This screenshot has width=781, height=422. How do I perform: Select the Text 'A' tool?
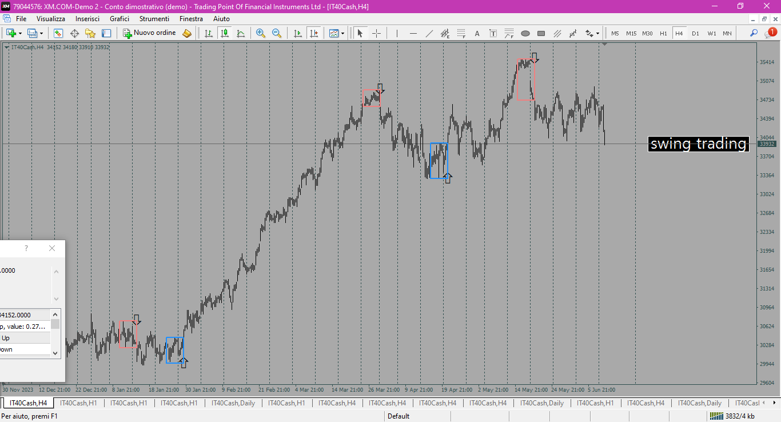(477, 33)
